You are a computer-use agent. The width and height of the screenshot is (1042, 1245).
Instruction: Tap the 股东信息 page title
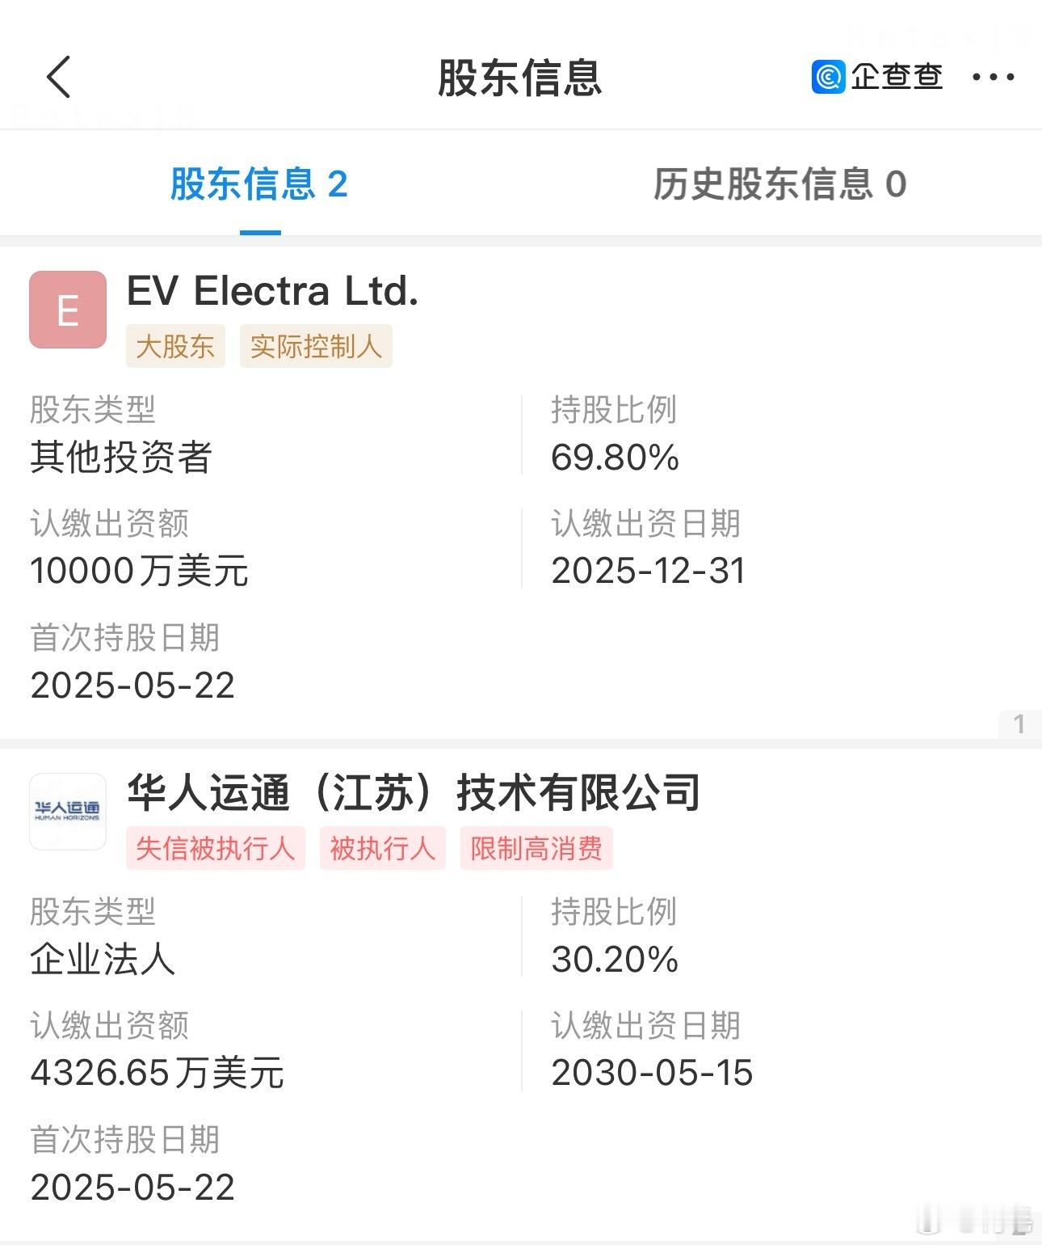tap(519, 78)
